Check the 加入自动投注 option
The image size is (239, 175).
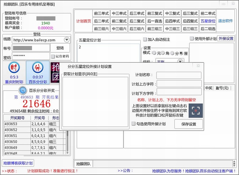tap(145, 39)
